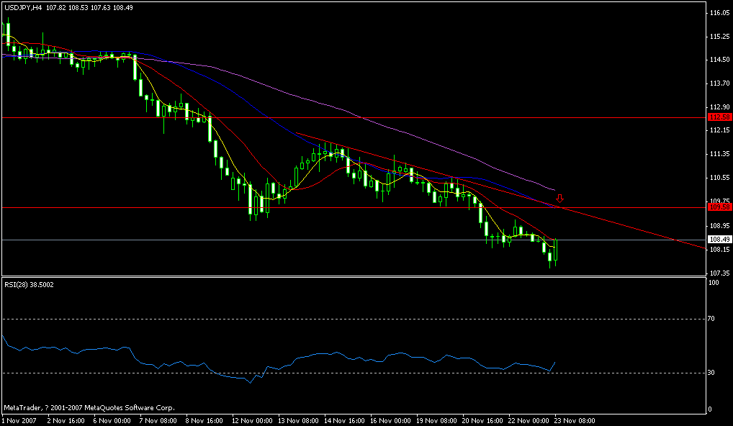This screenshot has width=733, height=426.
Task: Click the 112.15 price axis label
Action: [x=719, y=130]
